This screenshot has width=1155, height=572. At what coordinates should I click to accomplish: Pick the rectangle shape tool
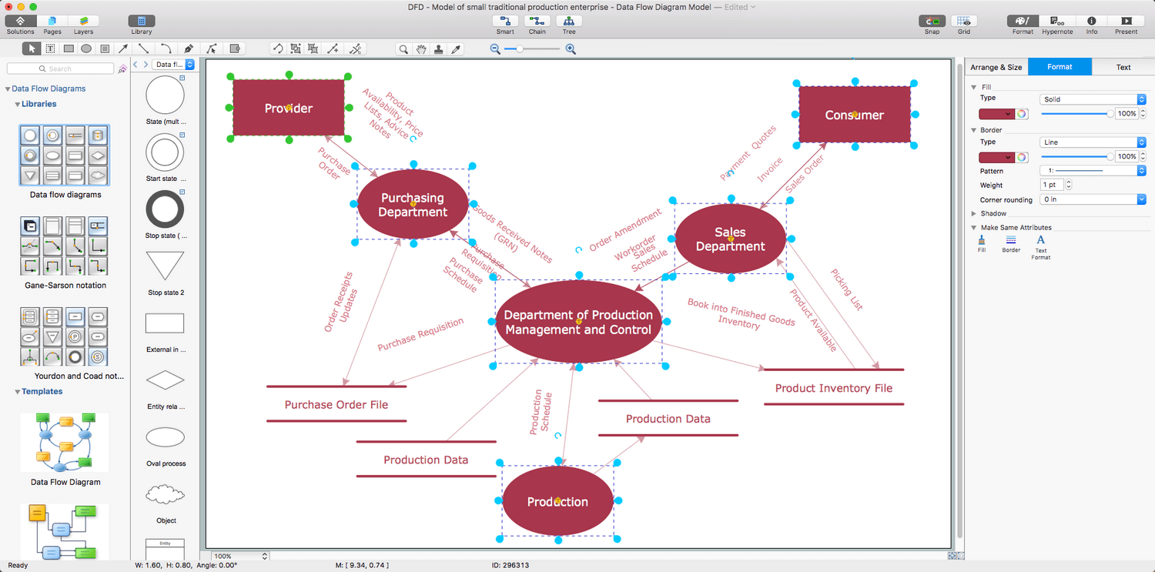point(69,49)
